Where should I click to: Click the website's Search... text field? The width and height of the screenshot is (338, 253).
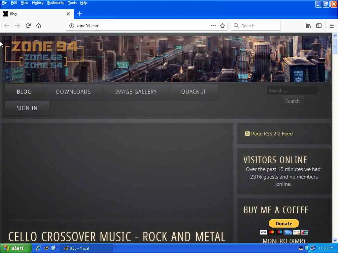coord(292,90)
